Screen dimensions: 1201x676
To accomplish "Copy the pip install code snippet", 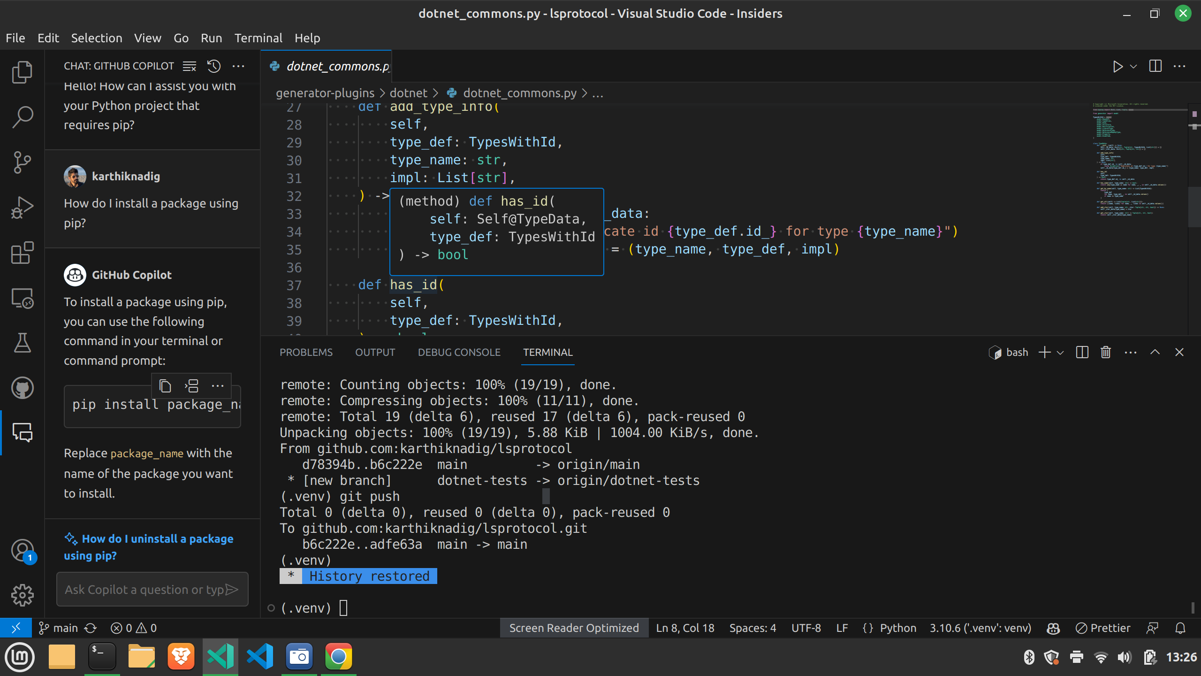I will pyautogui.click(x=165, y=385).
